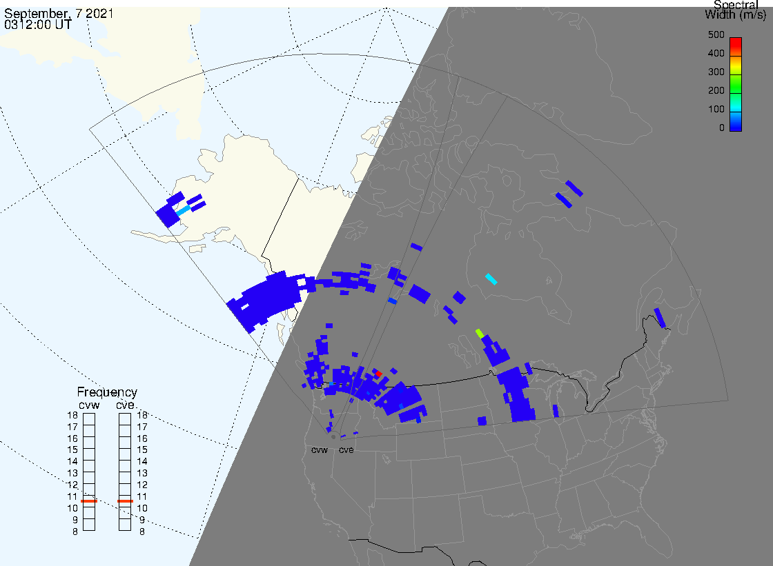This screenshot has height=566, width=773.
Task: Click the 18 label beside cvw frequency bar
Action: tap(72, 415)
